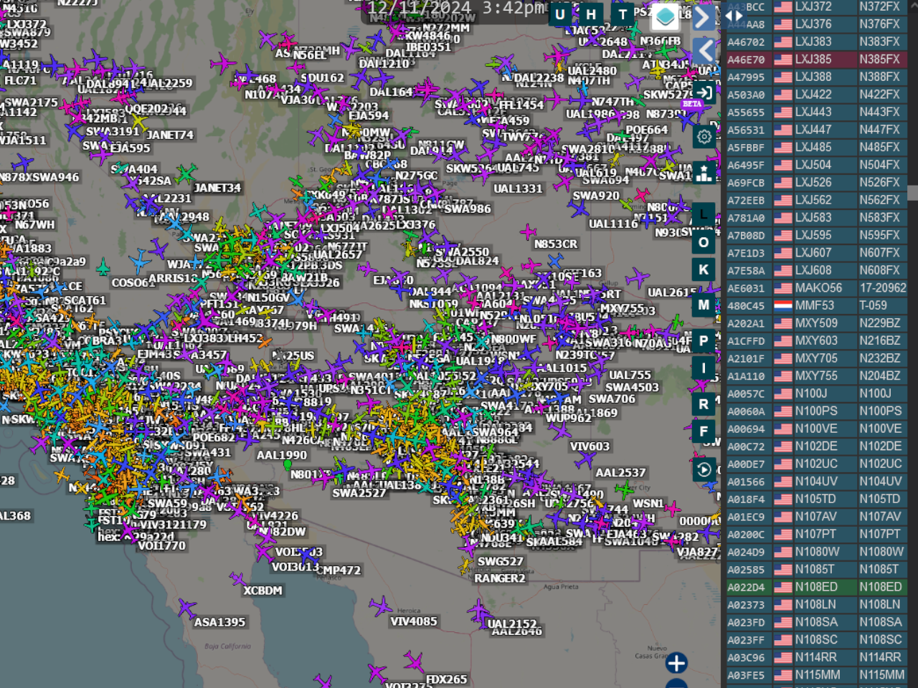Screen dimensions: 918x688
Task: Click FDX265 flight label on map
Action: point(447,679)
